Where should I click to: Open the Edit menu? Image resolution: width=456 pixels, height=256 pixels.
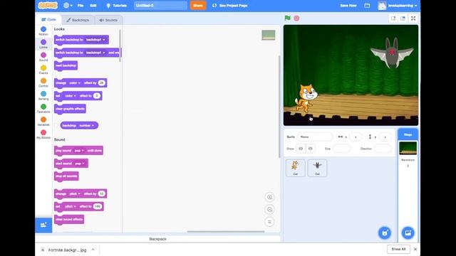click(x=93, y=6)
